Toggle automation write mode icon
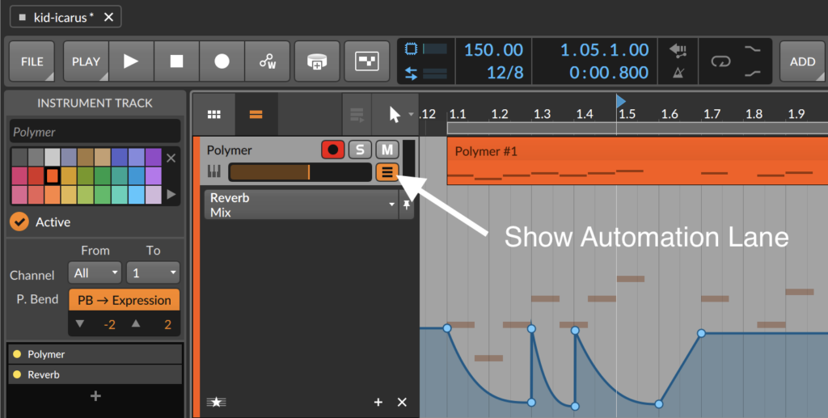The height and width of the screenshot is (418, 828). [x=268, y=61]
